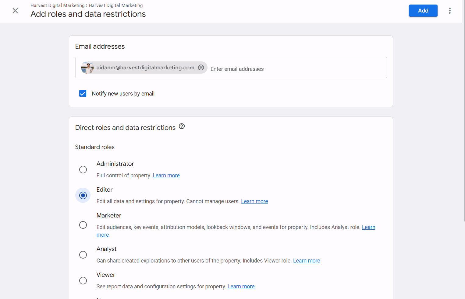Select the Viewer role radio button
Image resolution: width=465 pixels, height=299 pixels.
tap(83, 280)
